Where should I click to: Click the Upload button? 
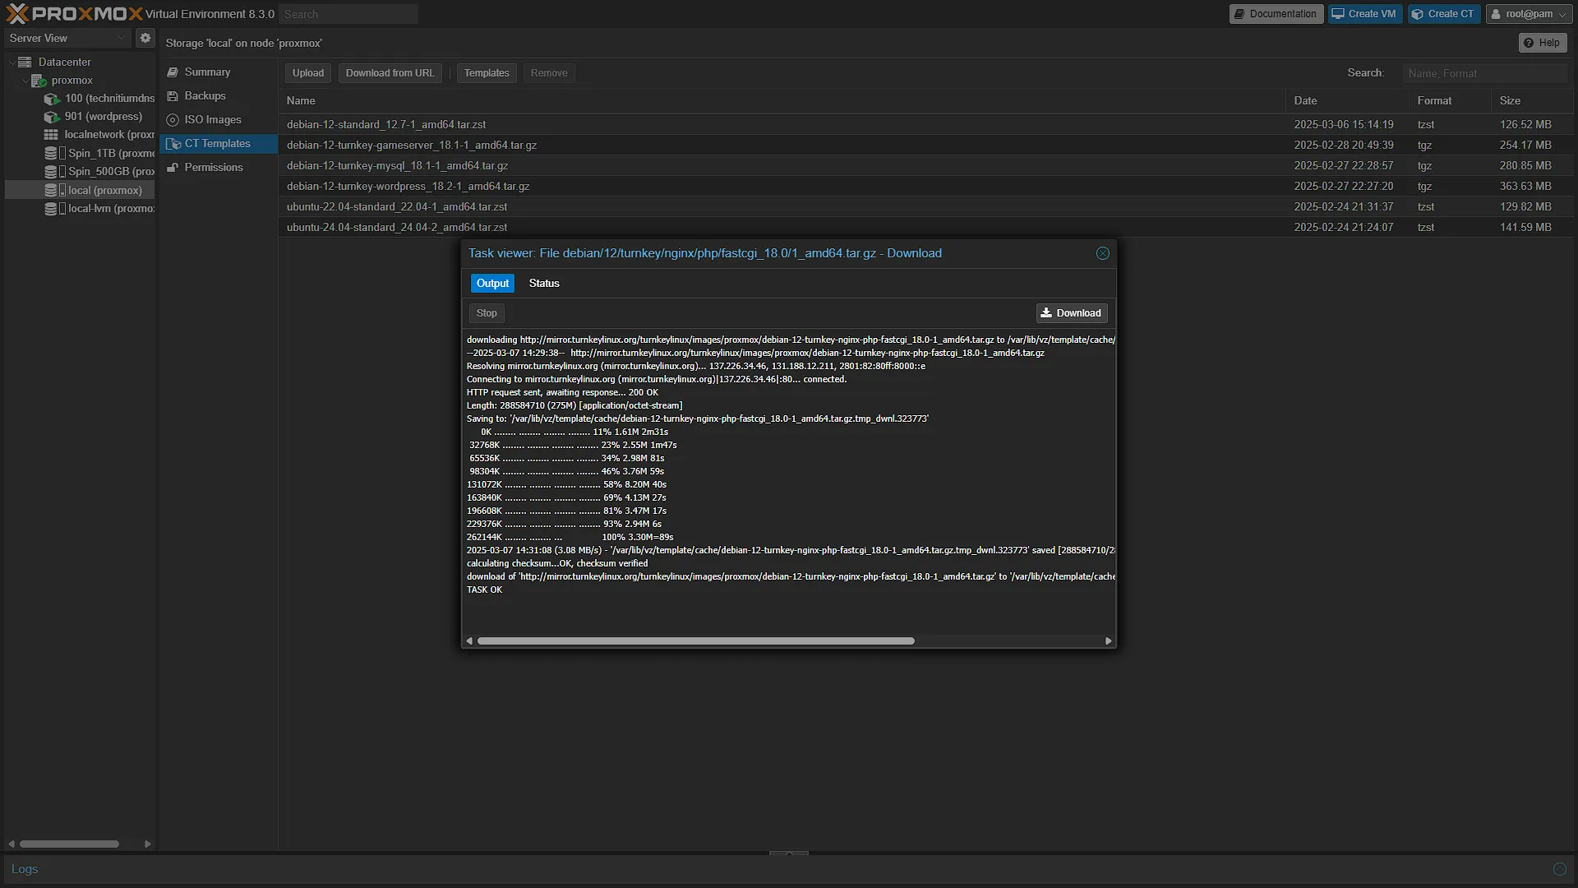point(308,73)
